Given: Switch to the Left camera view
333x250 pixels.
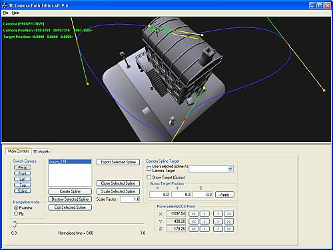Looking at the screenshot, I should [x=23, y=179].
